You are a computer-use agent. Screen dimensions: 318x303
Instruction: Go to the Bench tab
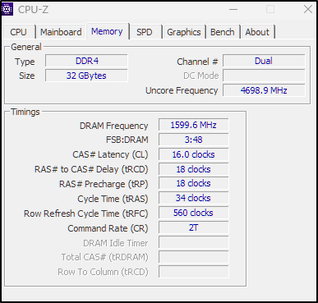[223, 32]
